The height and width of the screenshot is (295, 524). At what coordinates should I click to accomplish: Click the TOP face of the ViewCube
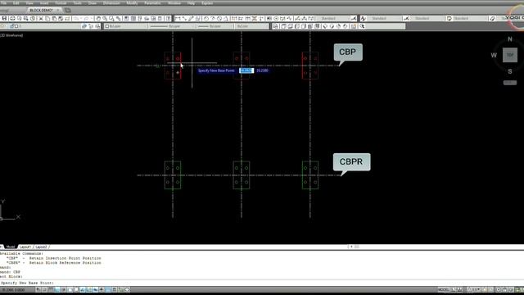click(510, 55)
